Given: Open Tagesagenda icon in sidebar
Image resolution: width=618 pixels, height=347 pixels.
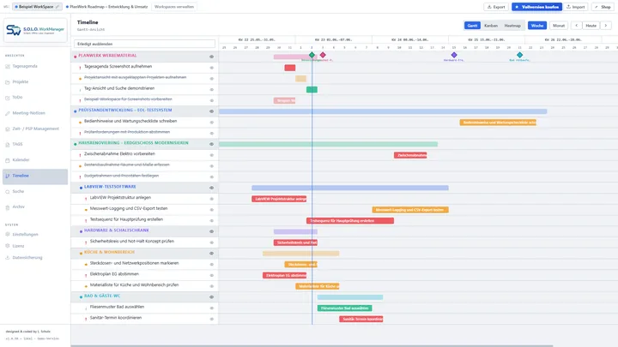Looking at the screenshot, I should click(x=8, y=67).
